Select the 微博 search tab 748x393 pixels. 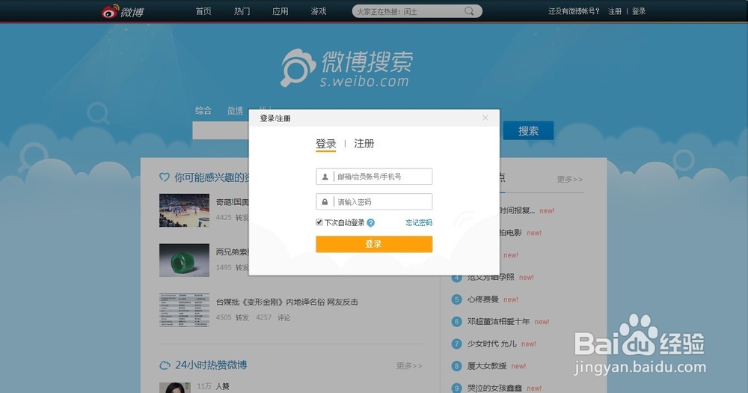(235, 110)
